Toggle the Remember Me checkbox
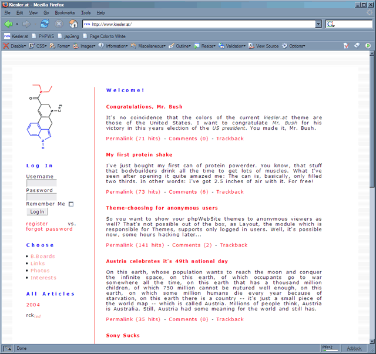 pyautogui.click(x=71, y=204)
